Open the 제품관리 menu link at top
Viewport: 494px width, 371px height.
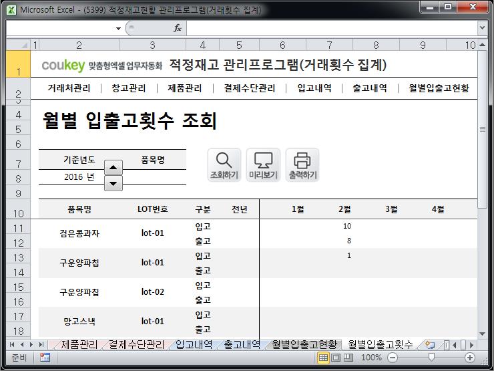point(185,88)
